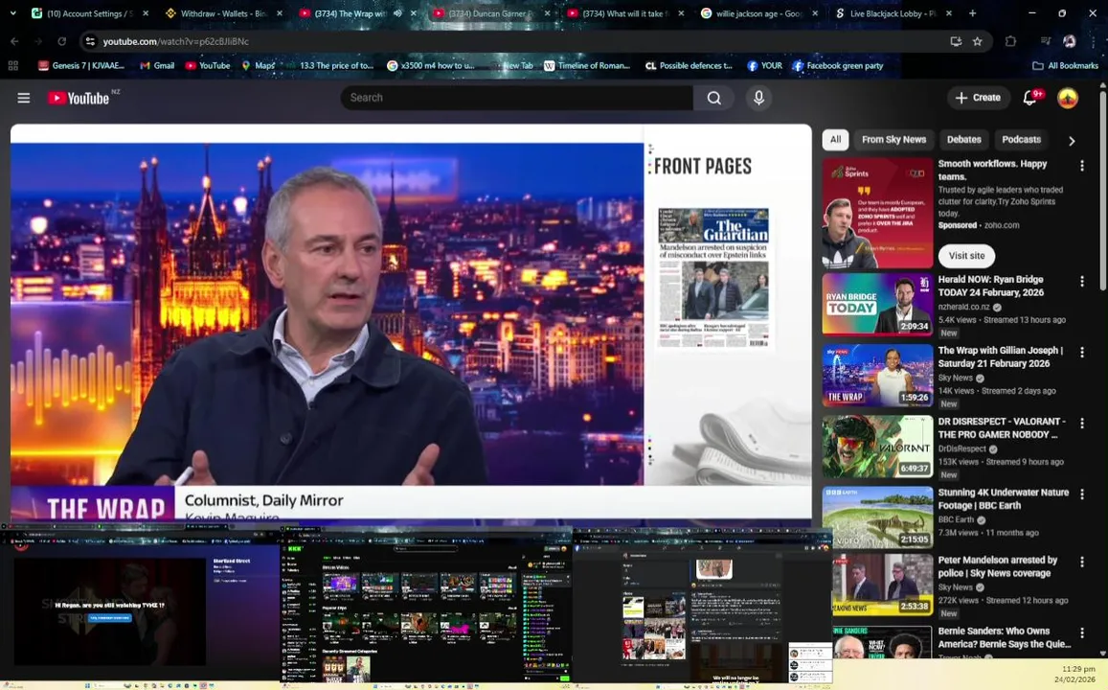This screenshot has height=690, width=1108.
Task: Open Bernie Sanders Who Owns America title
Action: pos(1005,637)
